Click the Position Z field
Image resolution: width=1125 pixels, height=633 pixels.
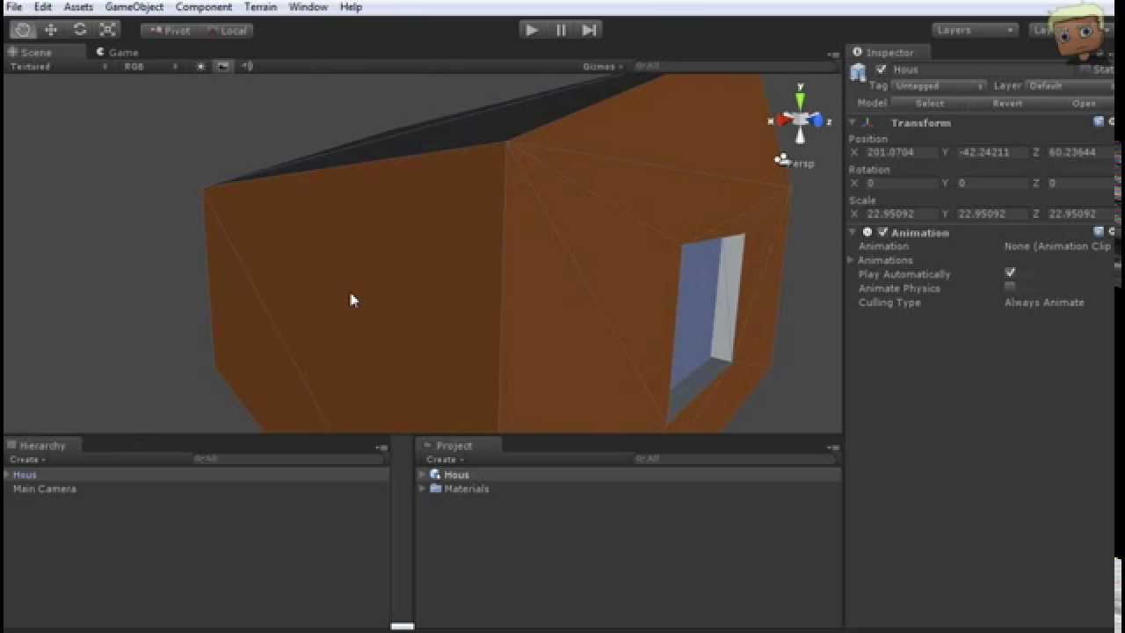click(1080, 152)
